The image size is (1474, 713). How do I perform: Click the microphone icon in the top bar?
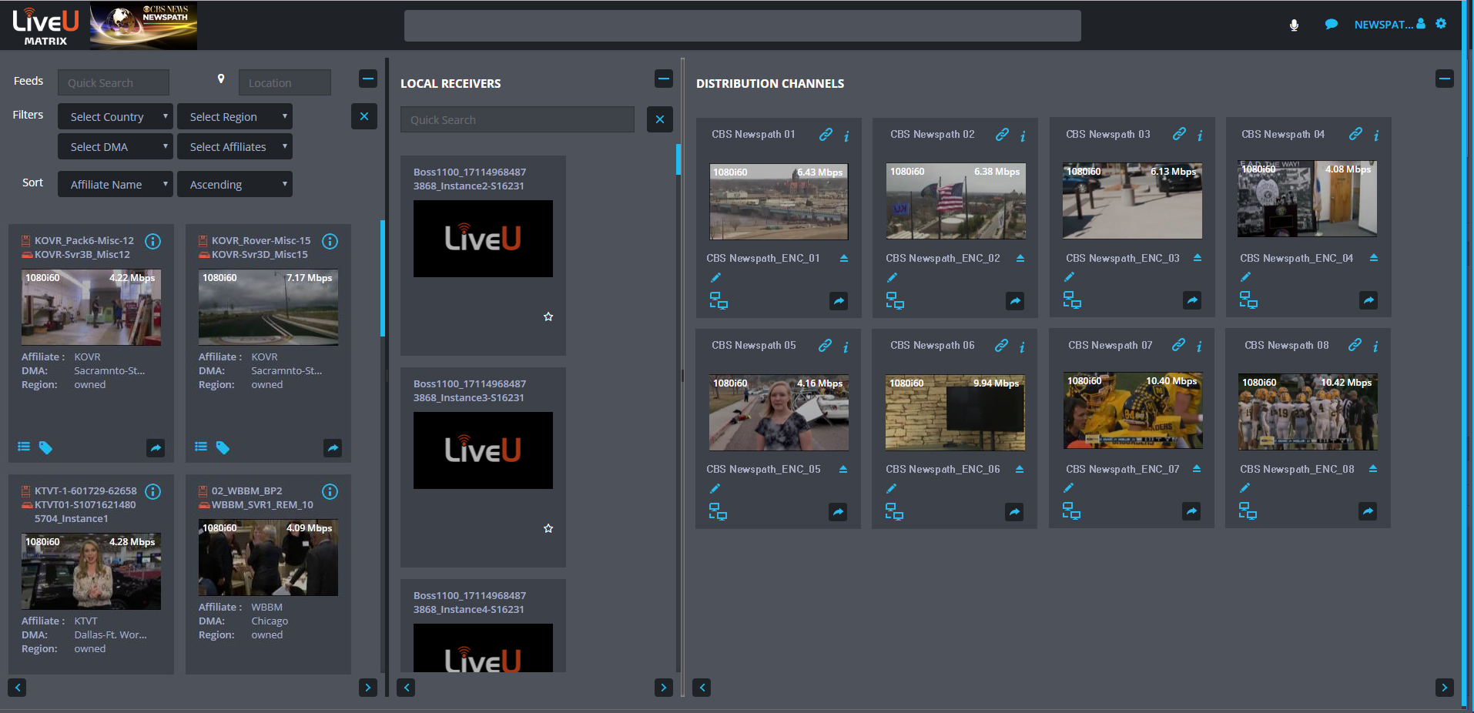tap(1294, 25)
